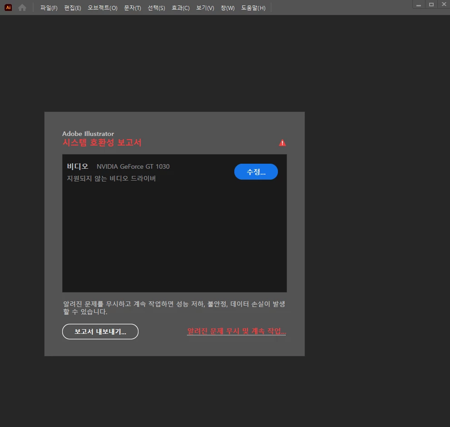Minimize the Illustrator window
This screenshot has width=450, height=427.
click(419, 5)
